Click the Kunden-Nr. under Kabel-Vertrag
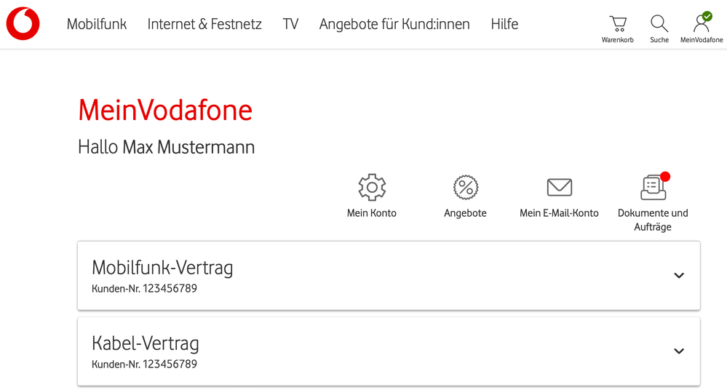Image resolution: width=727 pixels, height=390 pixels. (144, 364)
